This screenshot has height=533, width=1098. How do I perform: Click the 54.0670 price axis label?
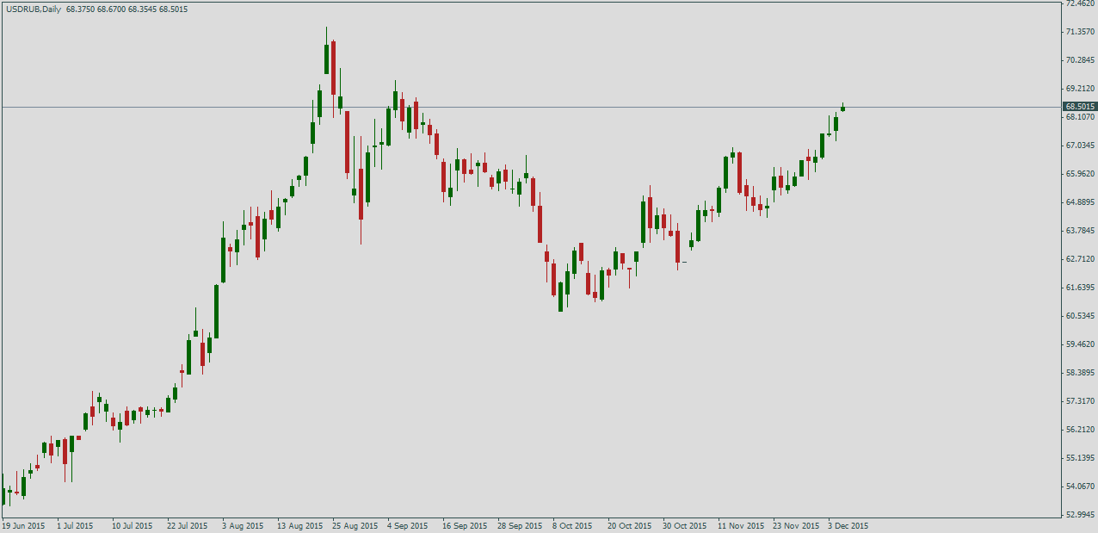1079,487
